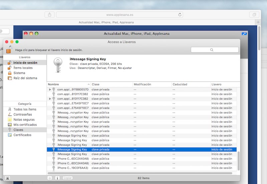
Task: Sort by the 'Modificación' column header
Action: (152, 84)
